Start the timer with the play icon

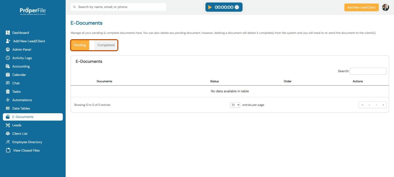(x=210, y=7)
